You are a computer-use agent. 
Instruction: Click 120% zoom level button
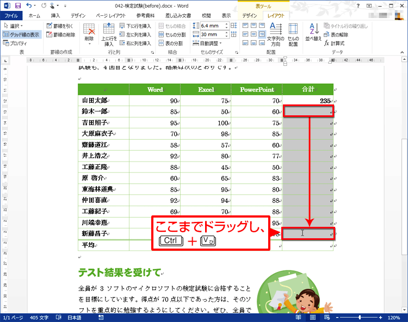point(394,318)
